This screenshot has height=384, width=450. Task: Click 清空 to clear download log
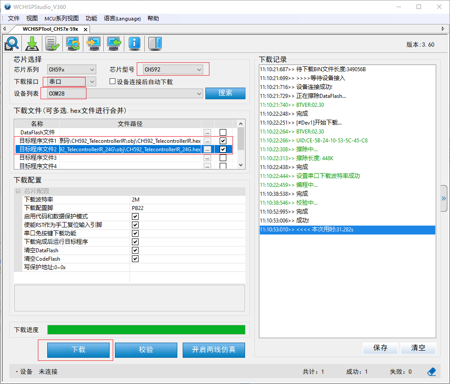pyautogui.click(x=418, y=348)
